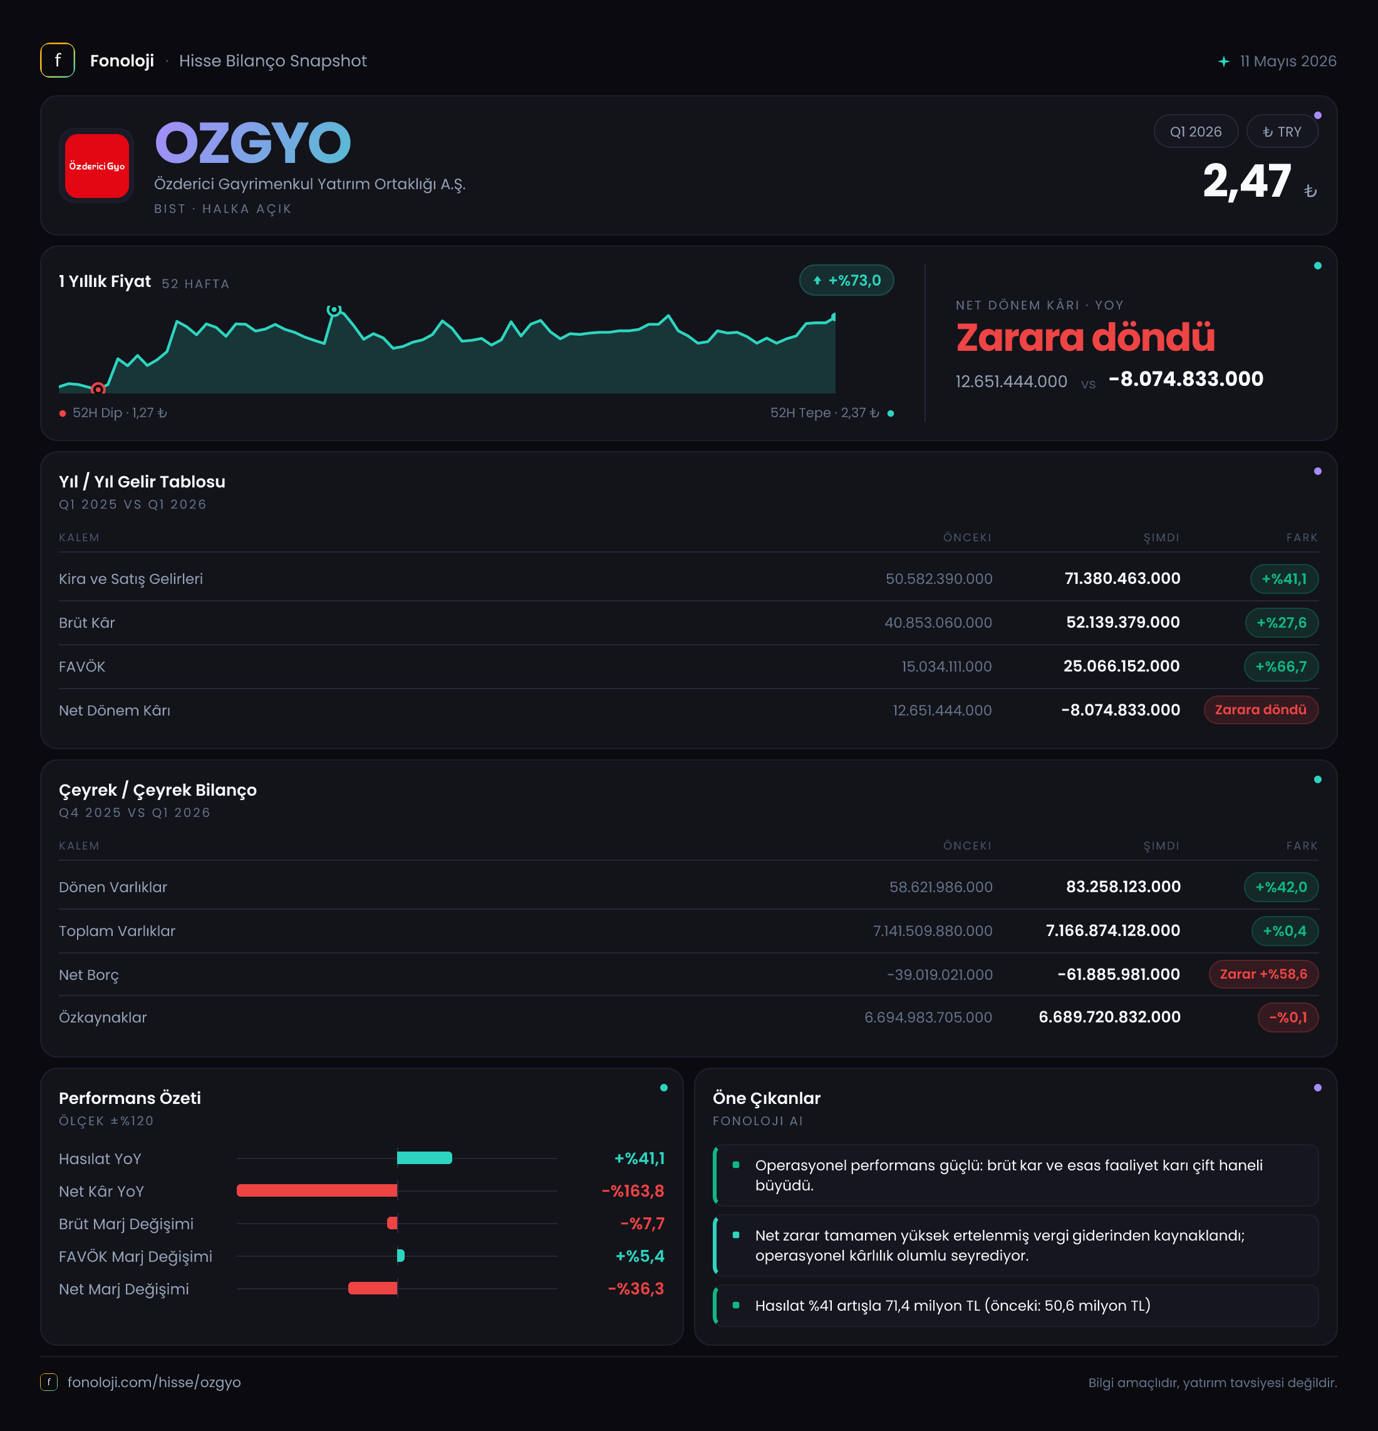Click the "Performans Özeti" heading

[x=130, y=1098]
